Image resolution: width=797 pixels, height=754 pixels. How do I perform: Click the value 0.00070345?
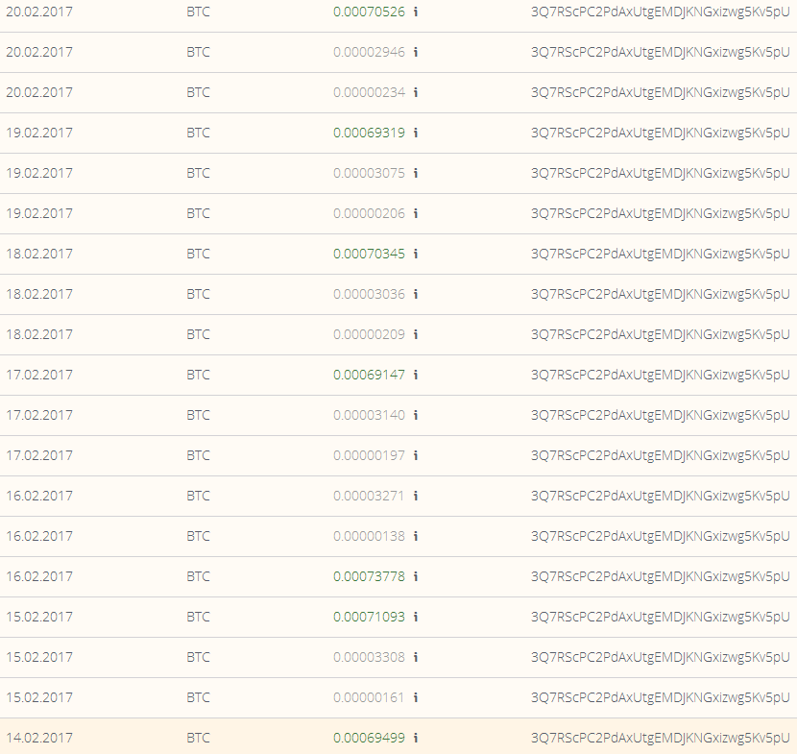[369, 254]
